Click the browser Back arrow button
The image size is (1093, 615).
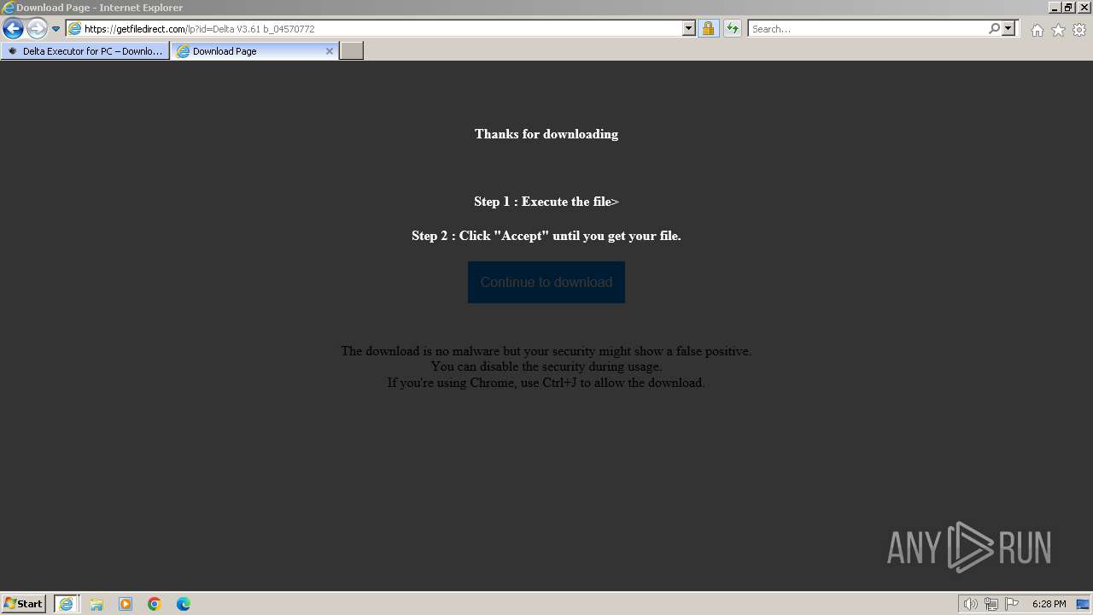click(13, 29)
